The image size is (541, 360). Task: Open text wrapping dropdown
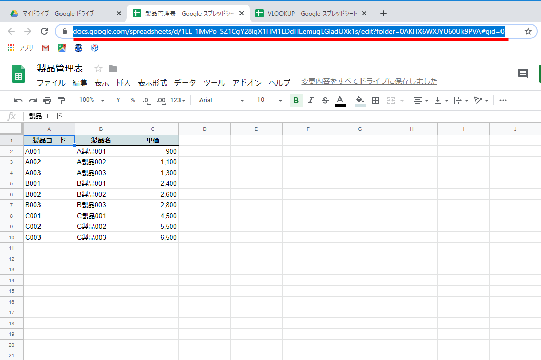coord(462,100)
